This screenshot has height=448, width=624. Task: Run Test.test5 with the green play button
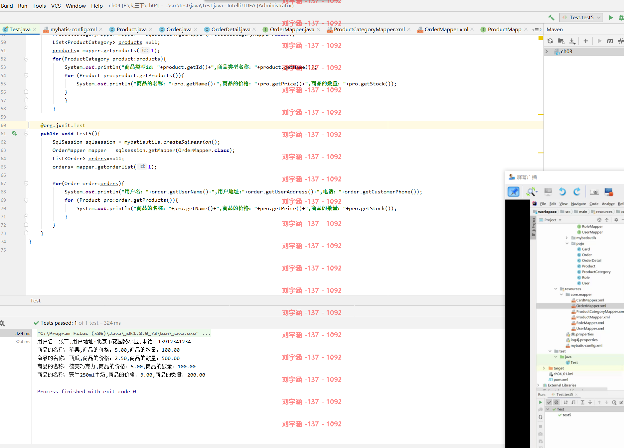coord(611,17)
